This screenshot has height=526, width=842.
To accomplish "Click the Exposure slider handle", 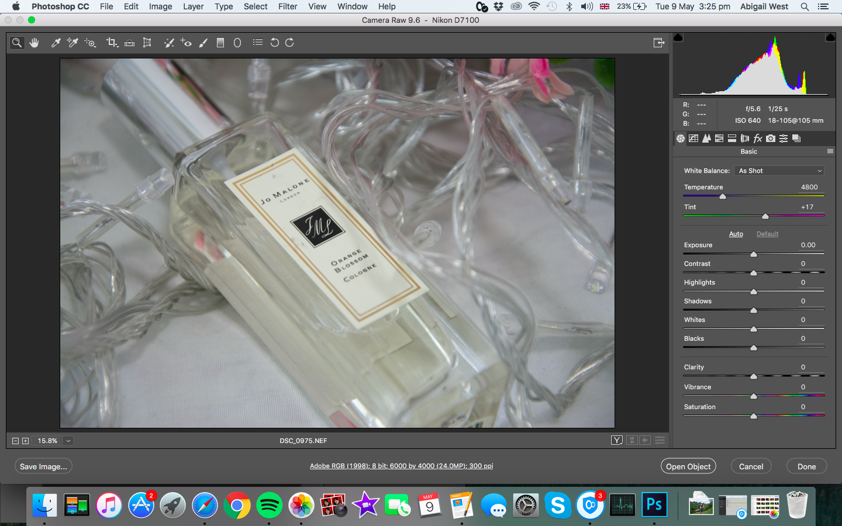I will coord(754,254).
